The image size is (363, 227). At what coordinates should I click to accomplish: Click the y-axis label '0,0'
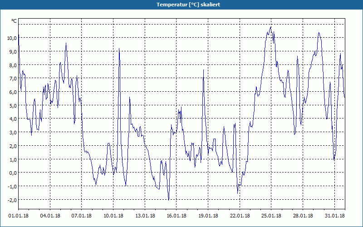click(x=13, y=173)
